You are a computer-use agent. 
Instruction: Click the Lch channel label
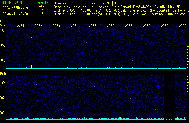tap(3, 21)
